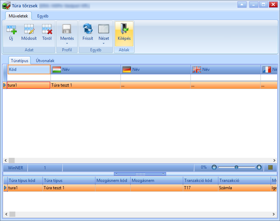
Task: Click the zoom out minus icon
Action: point(214,167)
